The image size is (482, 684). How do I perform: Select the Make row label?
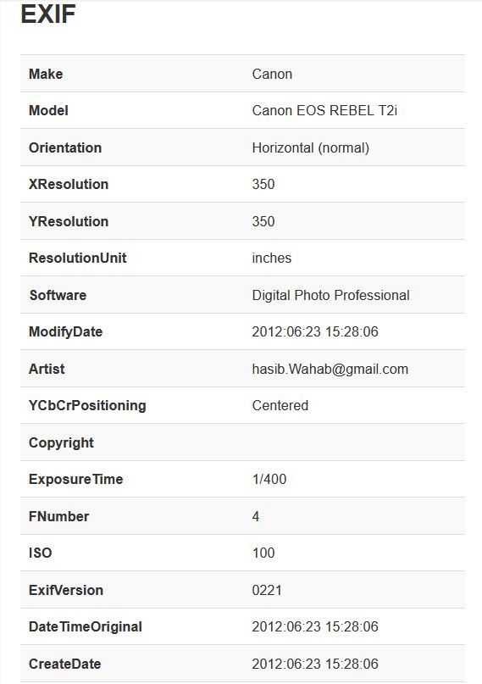coord(46,74)
